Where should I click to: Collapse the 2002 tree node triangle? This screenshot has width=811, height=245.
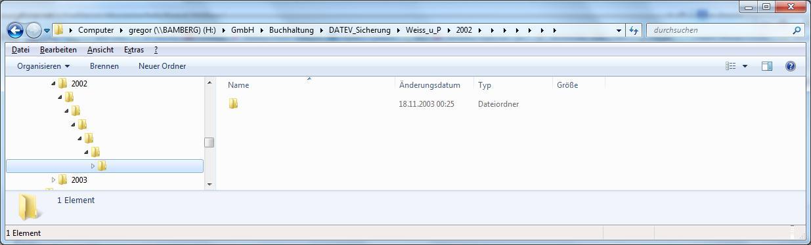(53, 83)
